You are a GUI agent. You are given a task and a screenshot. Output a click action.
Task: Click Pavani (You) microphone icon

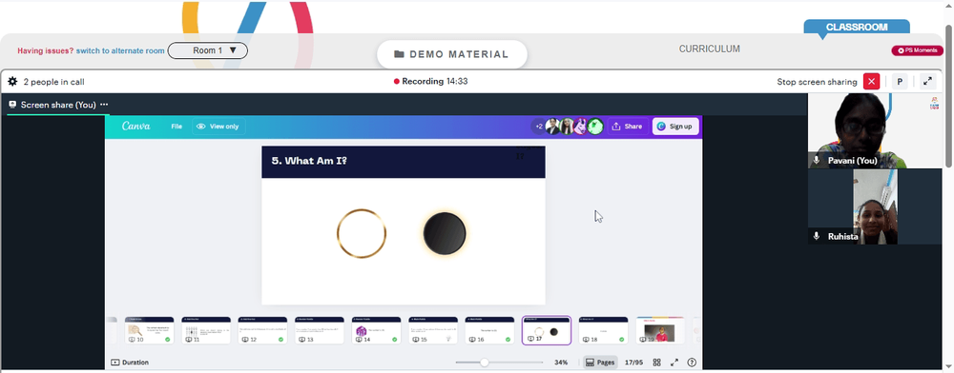coord(818,161)
